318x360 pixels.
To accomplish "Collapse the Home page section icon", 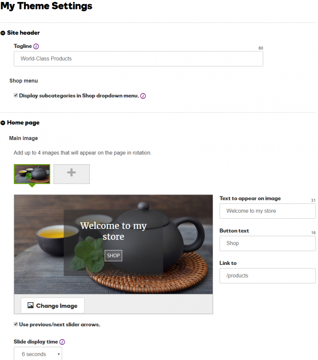I will (3, 123).
